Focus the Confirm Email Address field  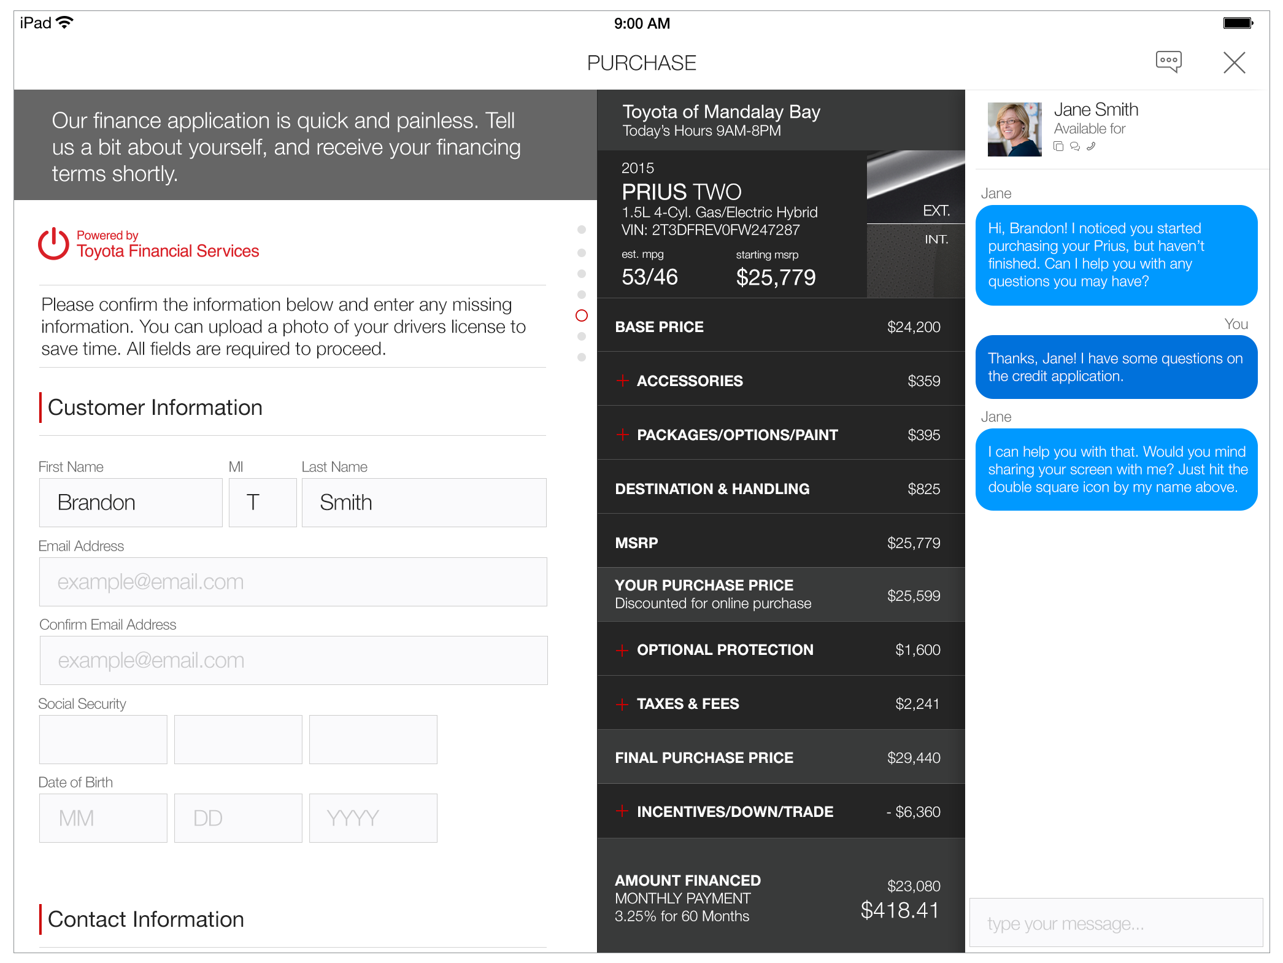[x=293, y=660]
